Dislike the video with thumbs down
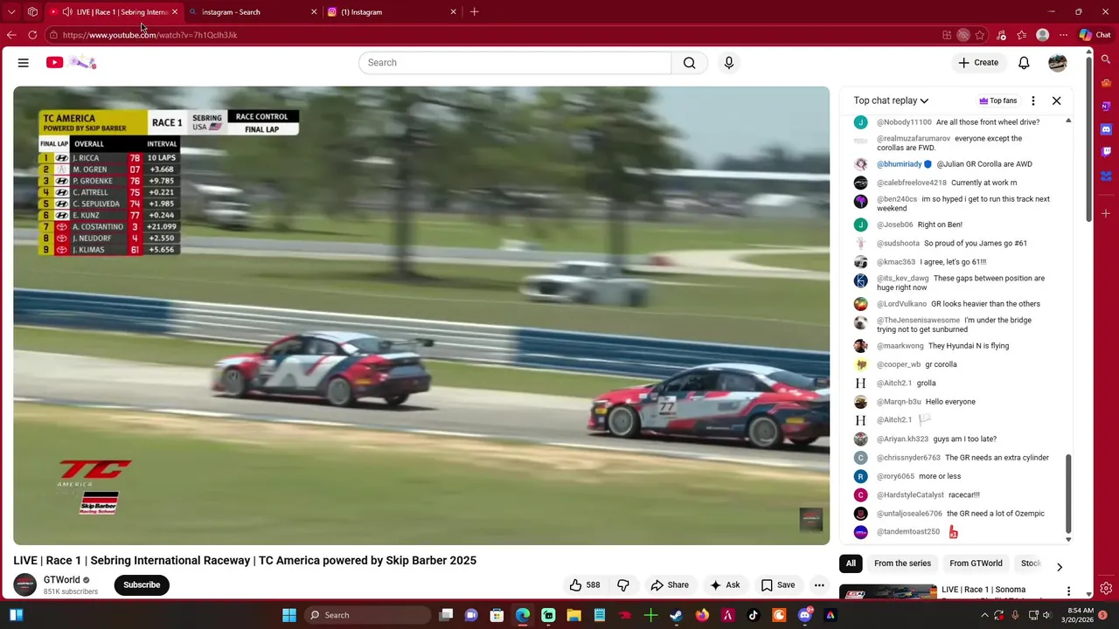This screenshot has height=629, width=1119. 623,585
